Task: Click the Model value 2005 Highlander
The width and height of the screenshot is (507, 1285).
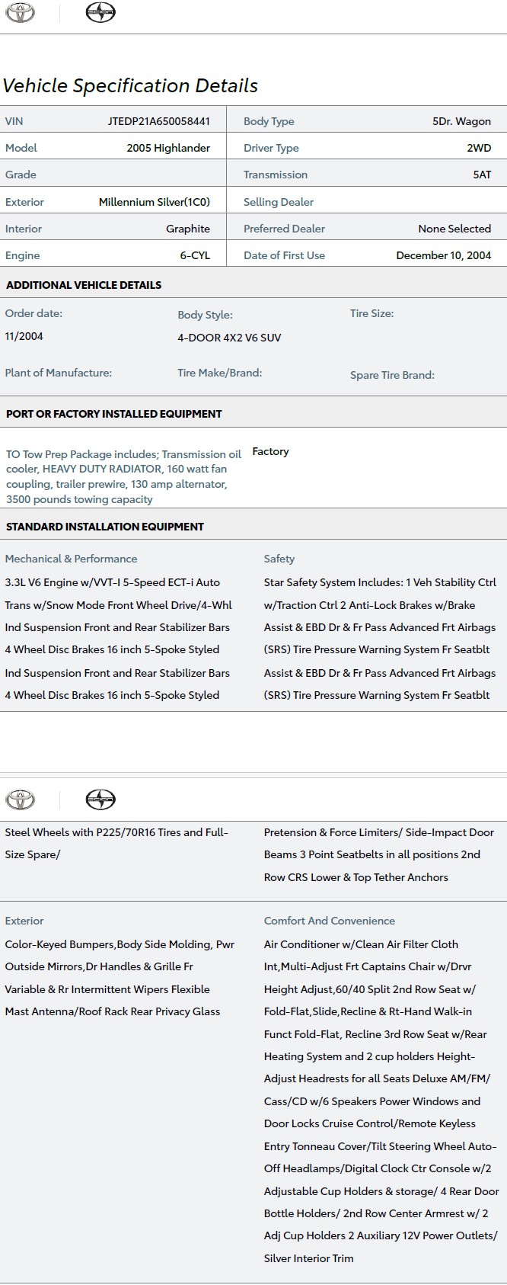Action: click(168, 148)
